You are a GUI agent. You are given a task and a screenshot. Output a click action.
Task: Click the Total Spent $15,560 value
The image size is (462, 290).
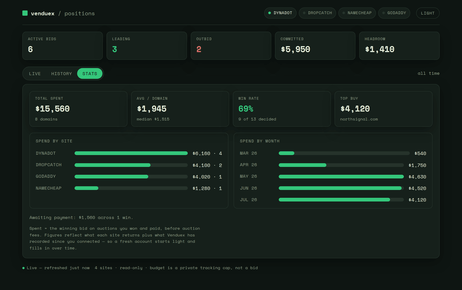tap(53, 109)
